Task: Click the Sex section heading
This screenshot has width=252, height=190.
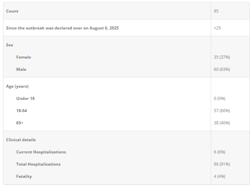Action: (9, 45)
